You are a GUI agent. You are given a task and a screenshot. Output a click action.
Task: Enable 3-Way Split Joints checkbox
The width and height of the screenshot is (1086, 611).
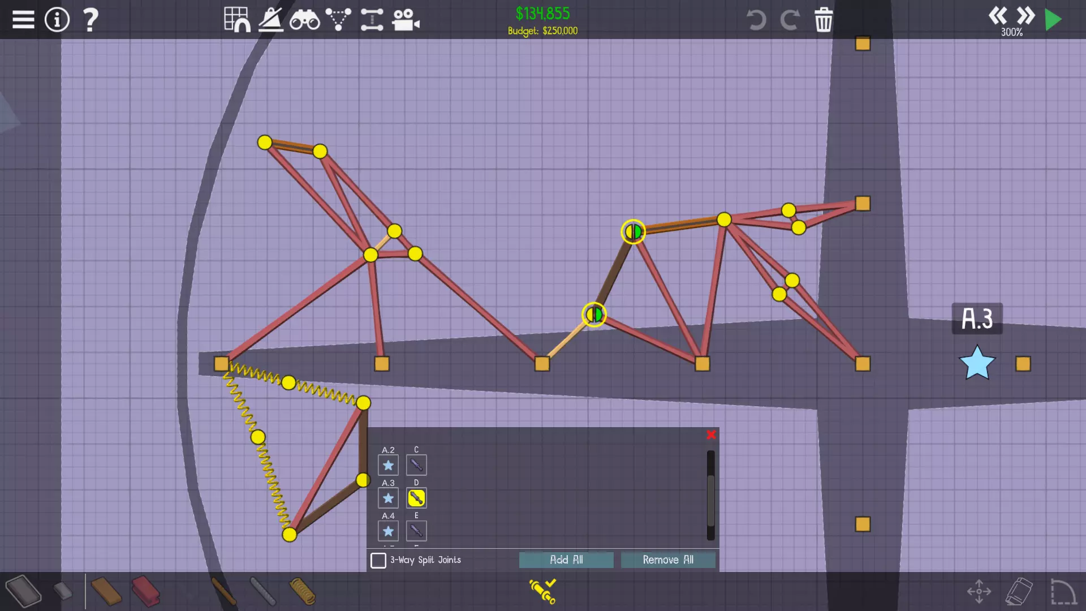[x=378, y=560]
